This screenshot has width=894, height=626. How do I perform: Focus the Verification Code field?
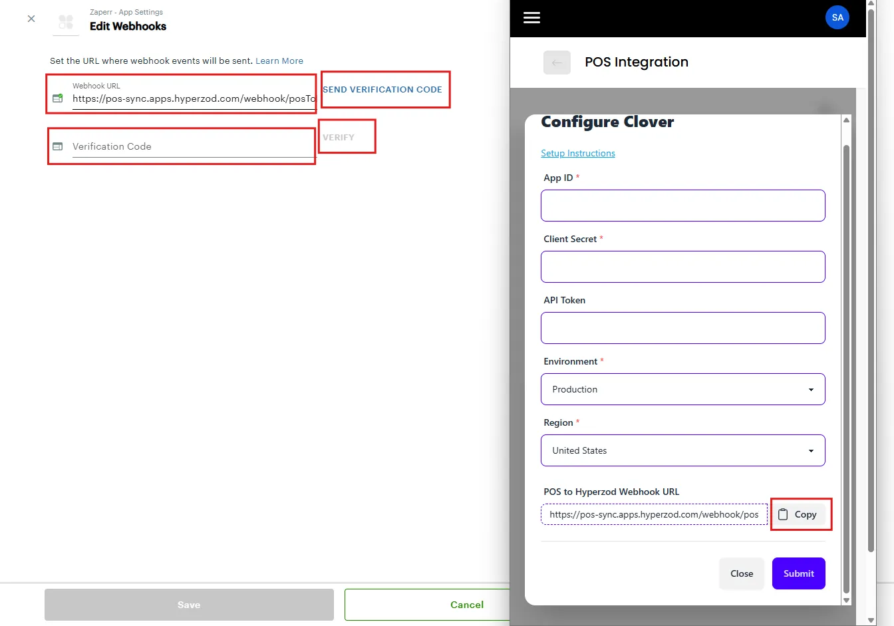tap(194, 146)
